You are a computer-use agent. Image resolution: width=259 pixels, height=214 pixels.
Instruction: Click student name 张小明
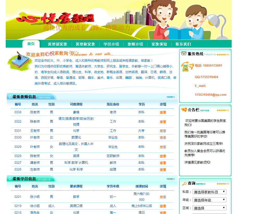point(35,197)
